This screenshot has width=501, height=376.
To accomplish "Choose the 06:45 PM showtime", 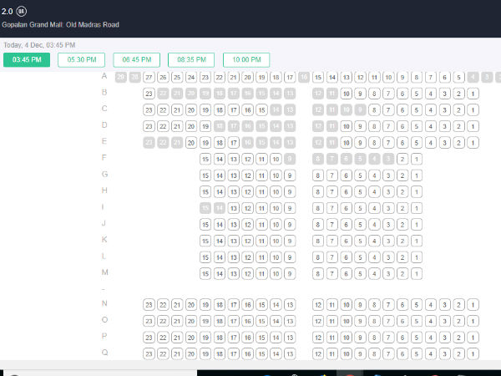I will [136, 60].
